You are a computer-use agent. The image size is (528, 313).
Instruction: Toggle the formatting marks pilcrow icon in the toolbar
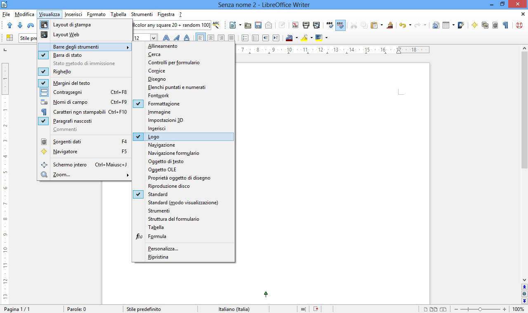click(505, 25)
